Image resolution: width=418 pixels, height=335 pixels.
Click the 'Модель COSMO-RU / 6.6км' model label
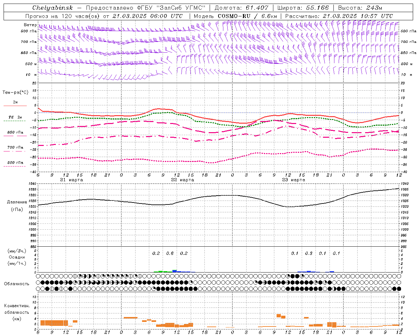[x=235, y=16]
